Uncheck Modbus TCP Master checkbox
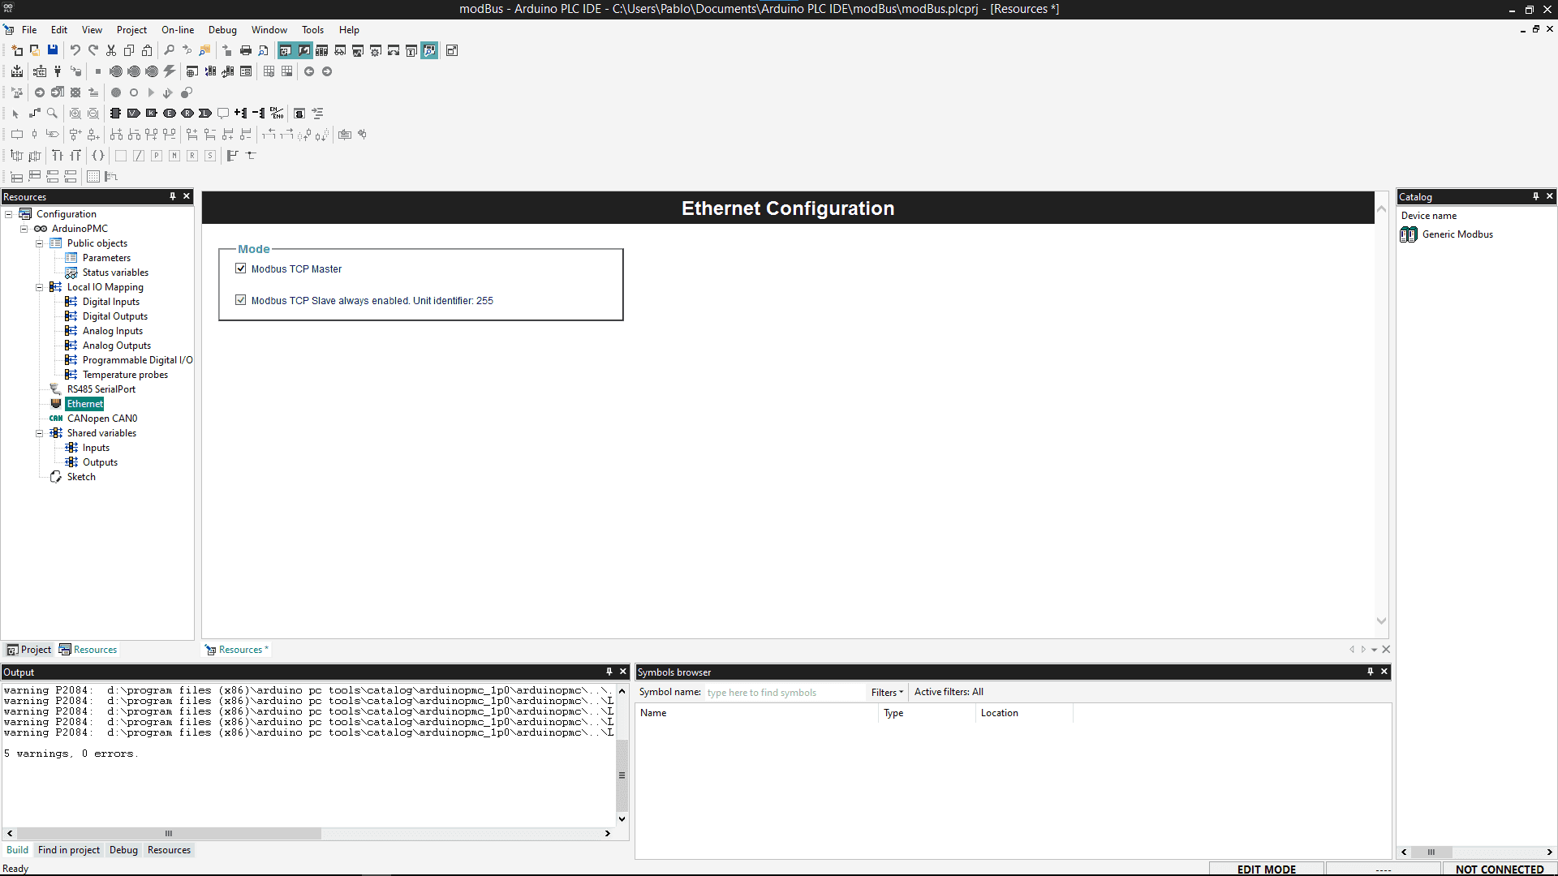This screenshot has width=1558, height=876. (x=241, y=268)
